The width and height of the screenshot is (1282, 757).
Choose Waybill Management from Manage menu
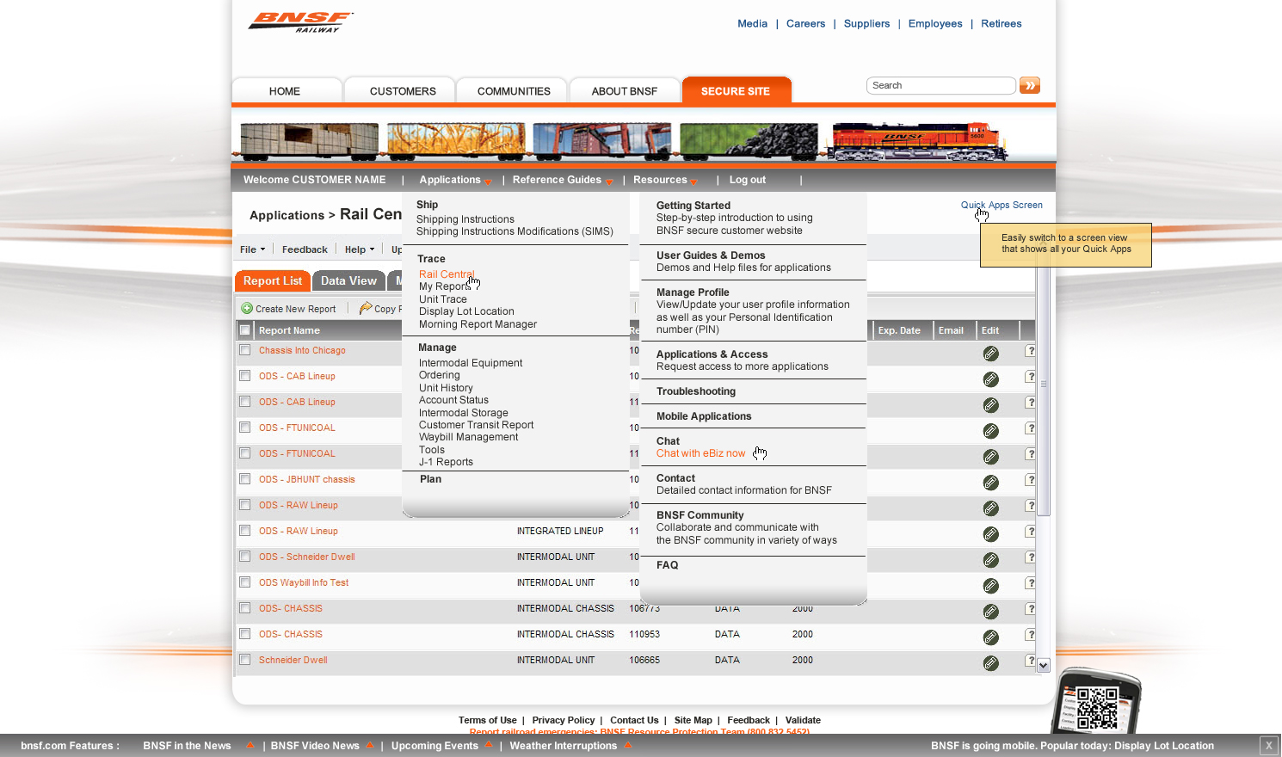tap(468, 437)
